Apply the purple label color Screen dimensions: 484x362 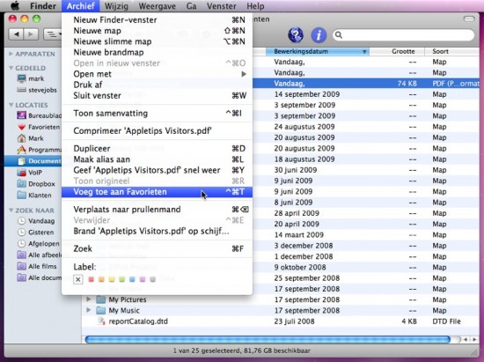tap(143, 279)
